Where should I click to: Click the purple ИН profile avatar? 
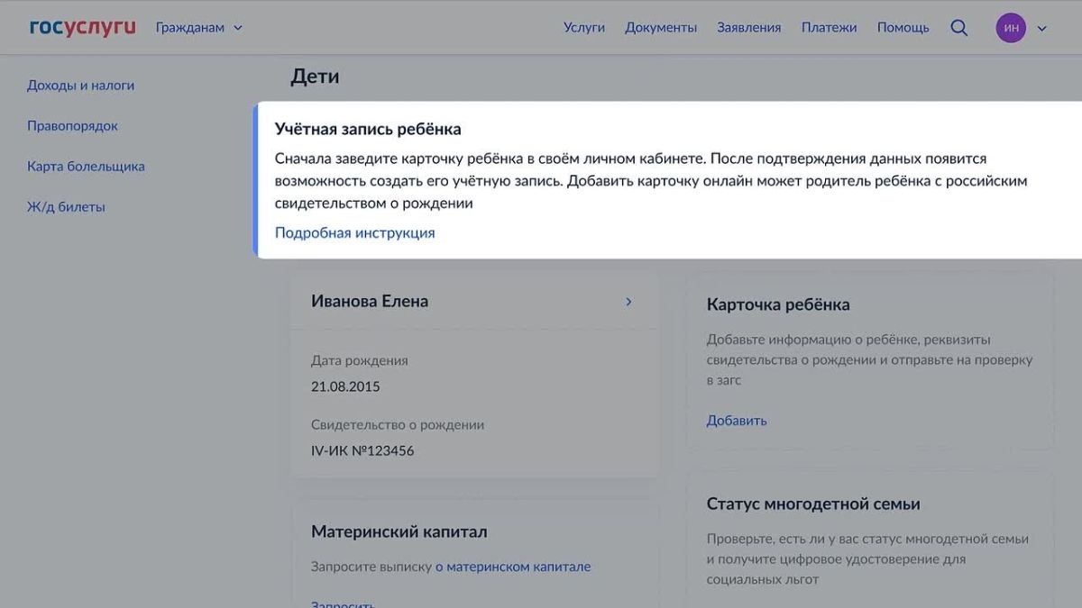pyautogui.click(x=1011, y=28)
